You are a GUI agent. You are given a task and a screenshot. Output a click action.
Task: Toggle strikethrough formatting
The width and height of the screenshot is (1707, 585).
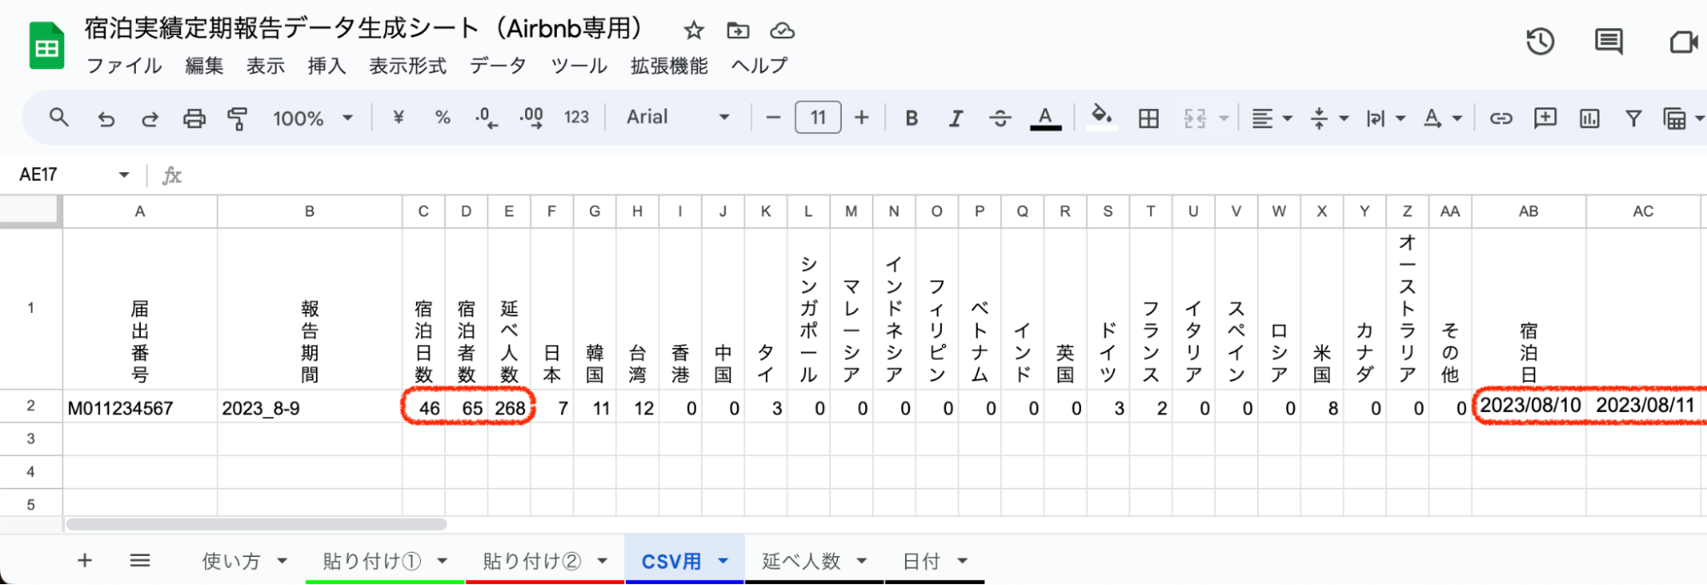(1000, 118)
